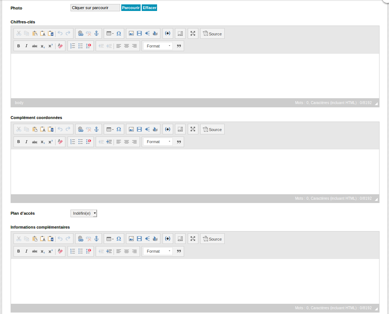Insert numbered list in Chiffres-clés editor
Screen dimensions: 389x314
[x=73, y=46]
